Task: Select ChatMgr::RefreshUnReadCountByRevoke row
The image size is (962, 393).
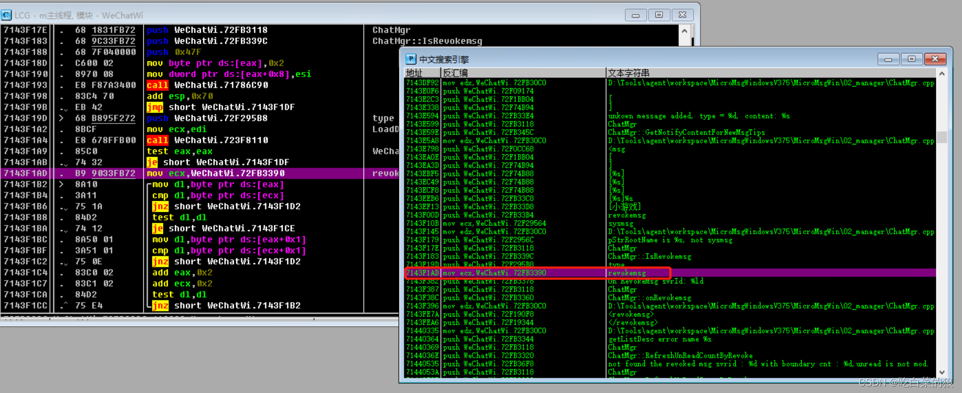Action: [670, 356]
